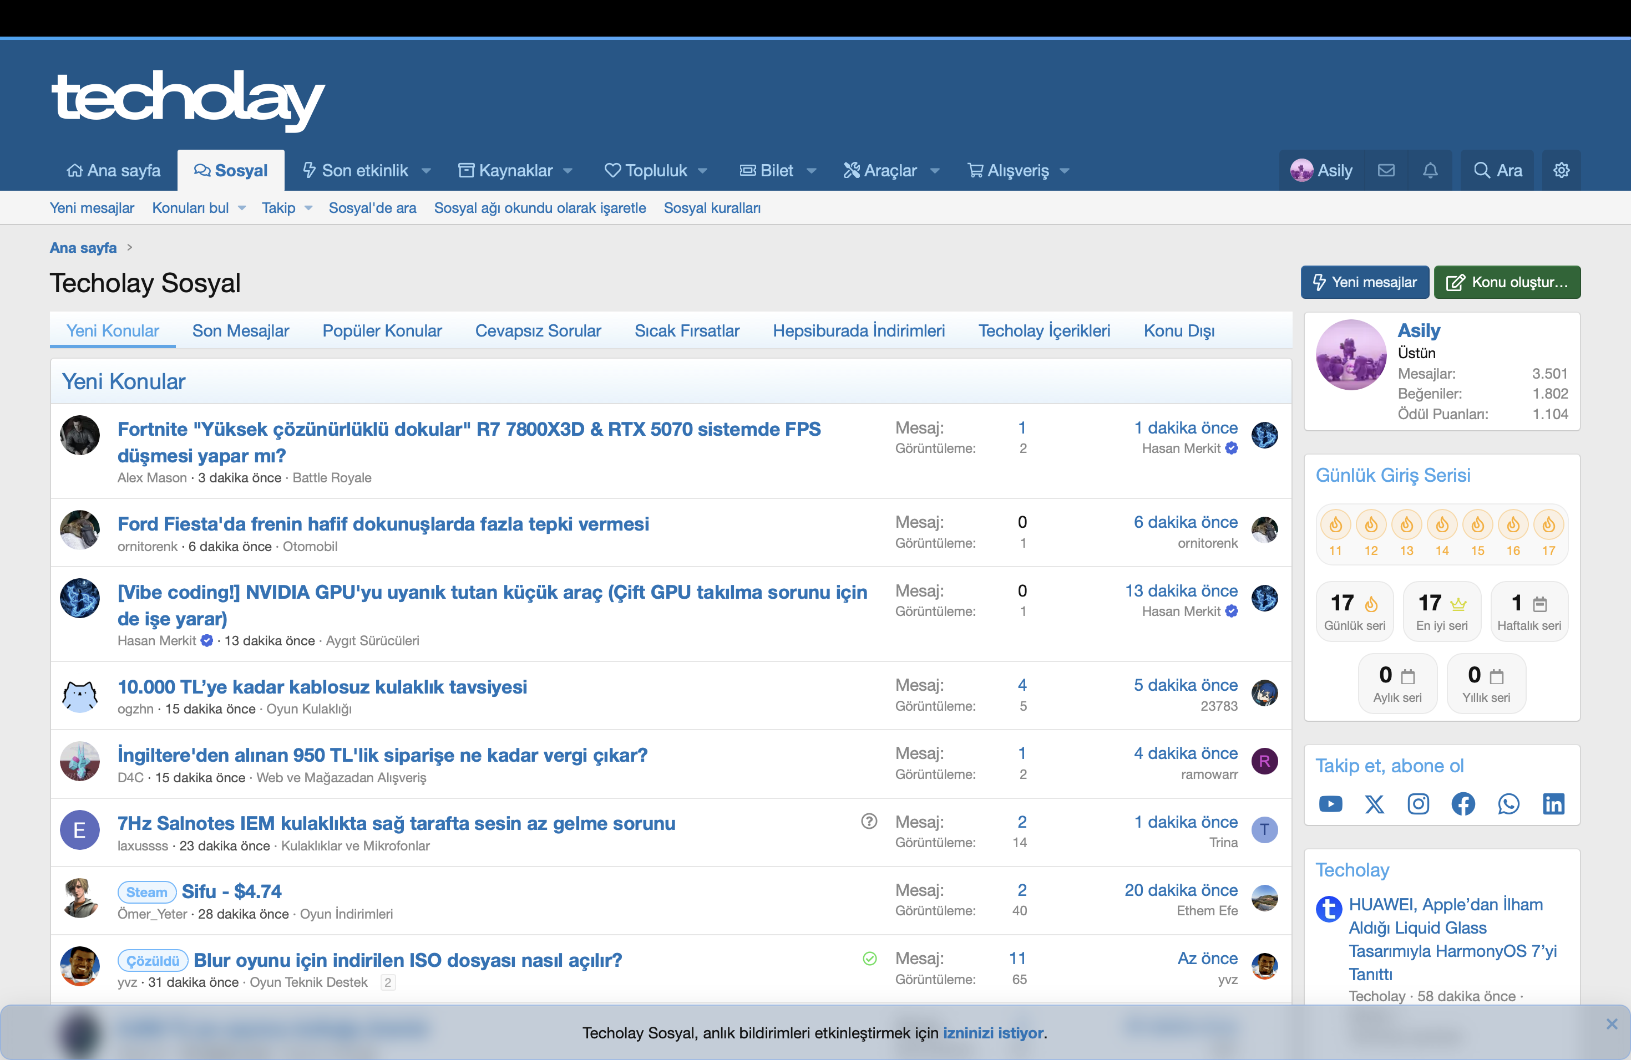Image resolution: width=1631 pixels, height=1060 pixels.
Task: Open the Facebook social icon
Action: pyautogui.click(x=1462, y=804)
